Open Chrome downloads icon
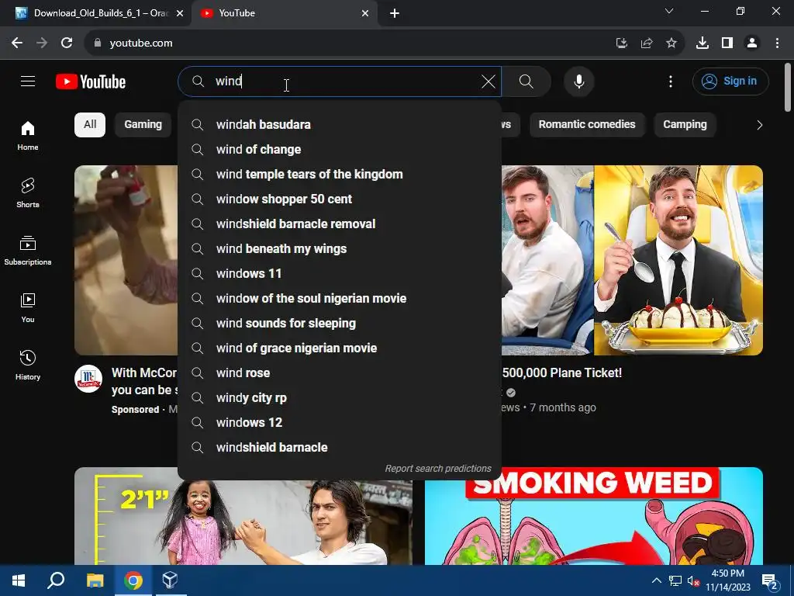The height and width of the screenshot is (596, 794). pyautogui.click(x=703, y=43)
